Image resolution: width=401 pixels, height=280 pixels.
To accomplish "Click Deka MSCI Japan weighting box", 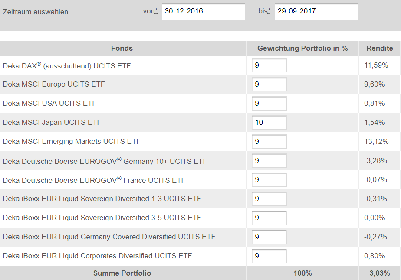I will pos(269,123).
